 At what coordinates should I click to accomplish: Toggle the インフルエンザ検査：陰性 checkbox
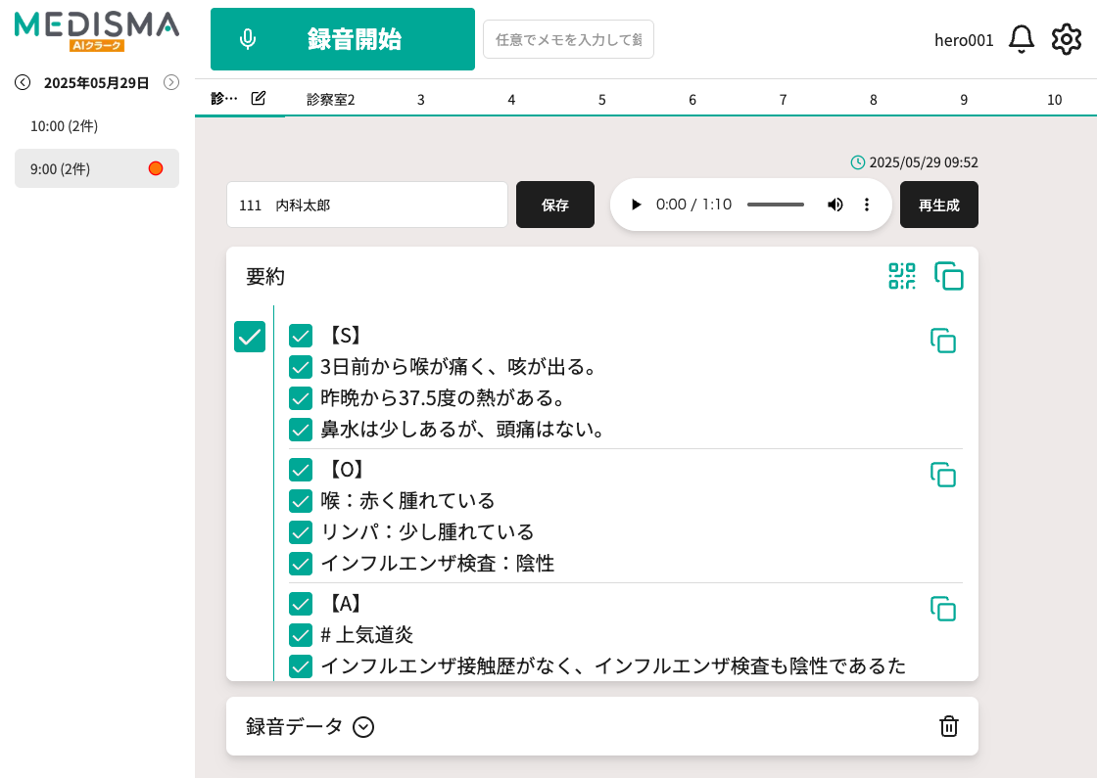point(301,564)
